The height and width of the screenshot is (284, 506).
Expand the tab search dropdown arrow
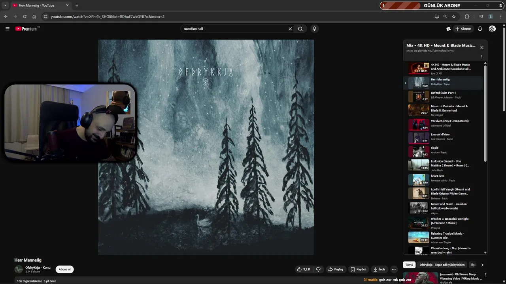(x=5, y=6)
